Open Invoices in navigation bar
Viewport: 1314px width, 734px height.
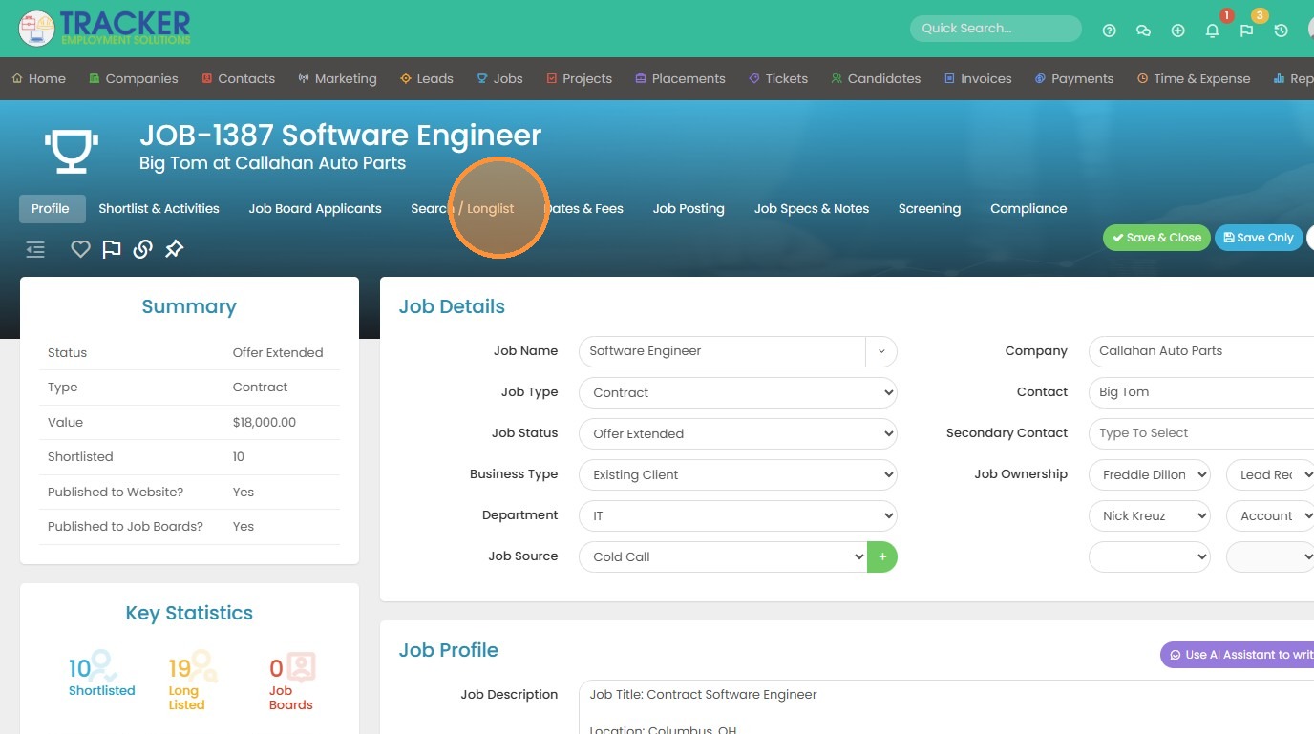coord(978,78)
